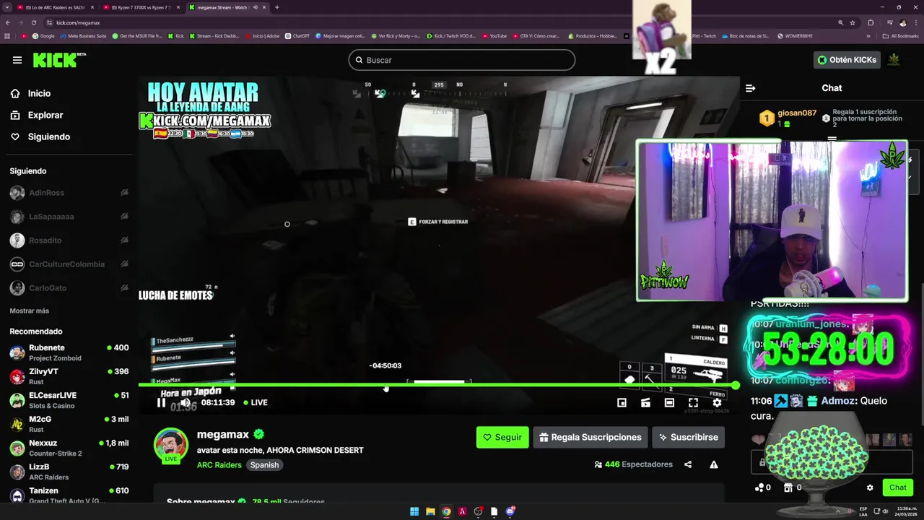Viewport: 924px width, 520px height.
Task: Open chat settings gear icon
Action: [x=870, y=487]
